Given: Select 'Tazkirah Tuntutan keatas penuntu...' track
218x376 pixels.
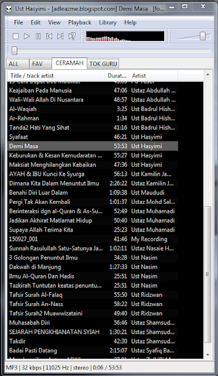Looking at the screenshot, I should pos(93,286).
